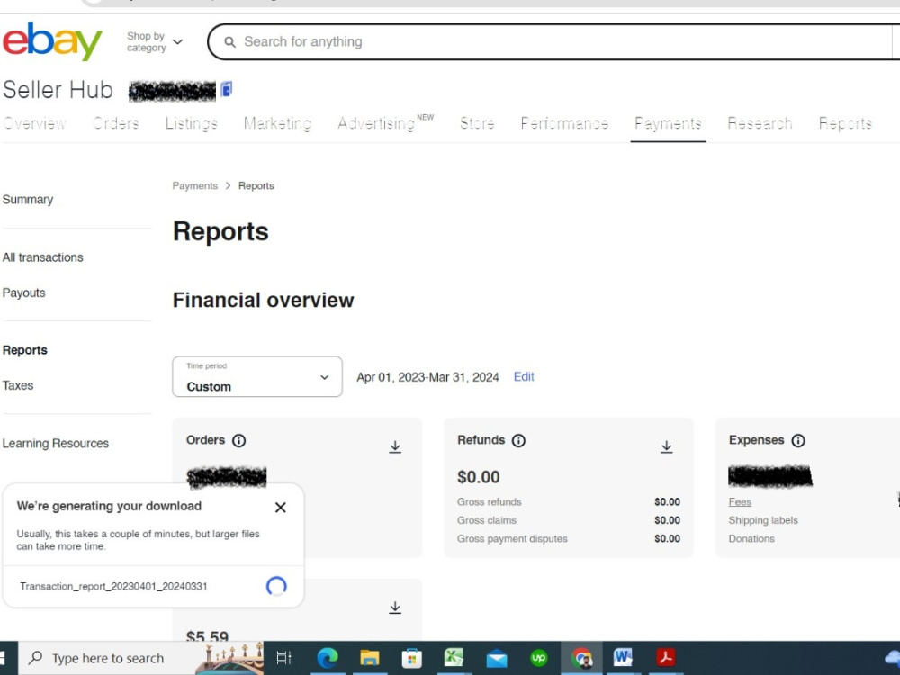Open Taxes in sidebar

point(18,385)
